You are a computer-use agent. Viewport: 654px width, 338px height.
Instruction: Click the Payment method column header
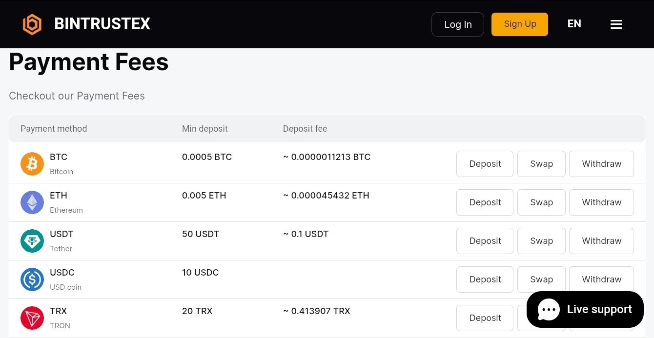click(x=54, y=129)
